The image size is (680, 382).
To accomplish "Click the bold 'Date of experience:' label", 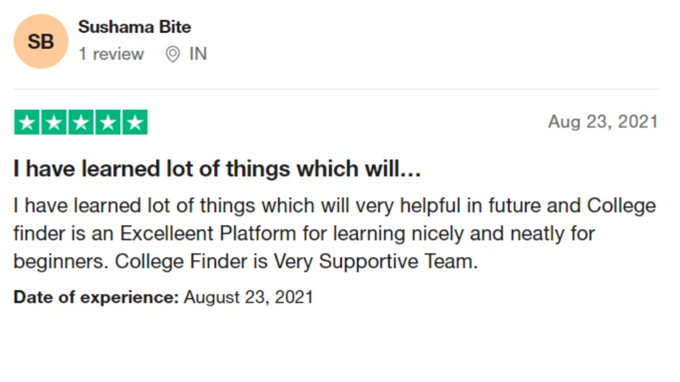I will click(96, 297).
